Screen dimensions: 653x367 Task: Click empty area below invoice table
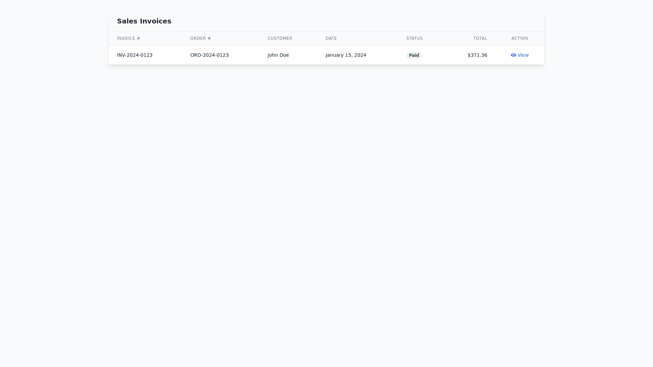326,204
